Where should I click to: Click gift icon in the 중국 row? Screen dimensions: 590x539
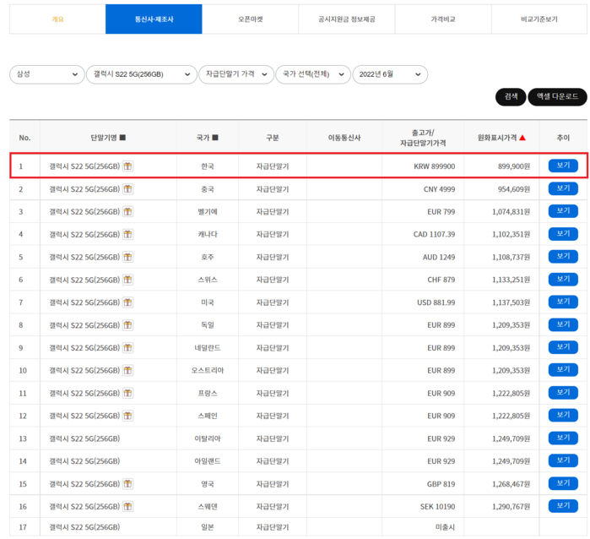coord(128,188)
